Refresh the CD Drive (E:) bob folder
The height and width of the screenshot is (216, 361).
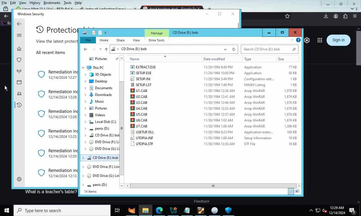tap(234, 49)
